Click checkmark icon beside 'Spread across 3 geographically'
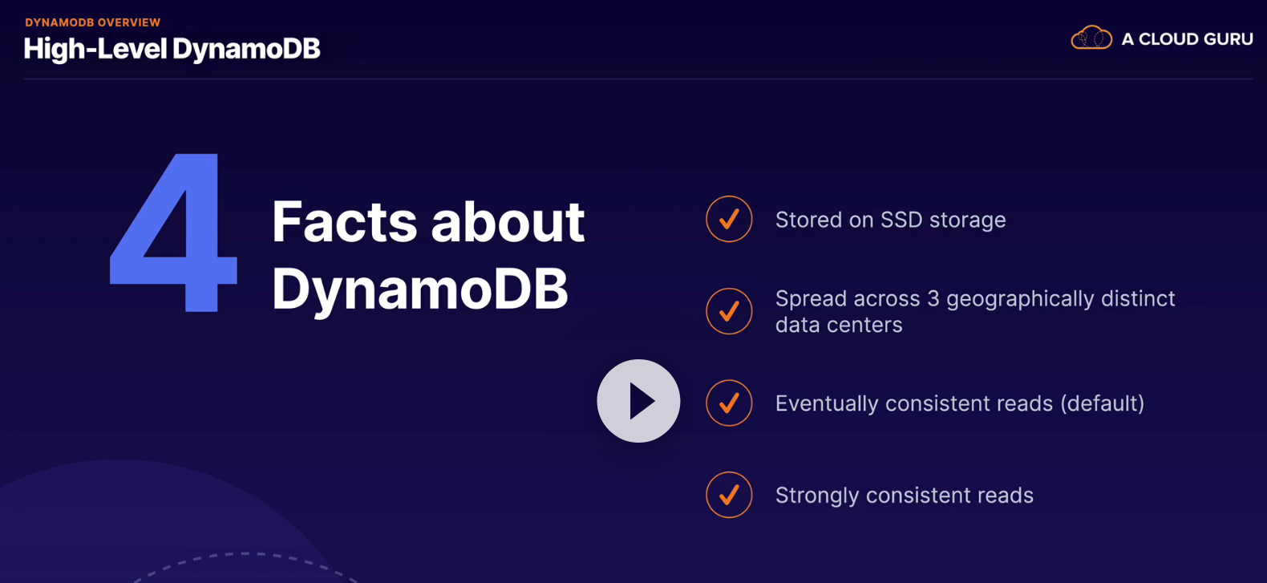Screen dimensions: 1267x583 pos(729,311)
